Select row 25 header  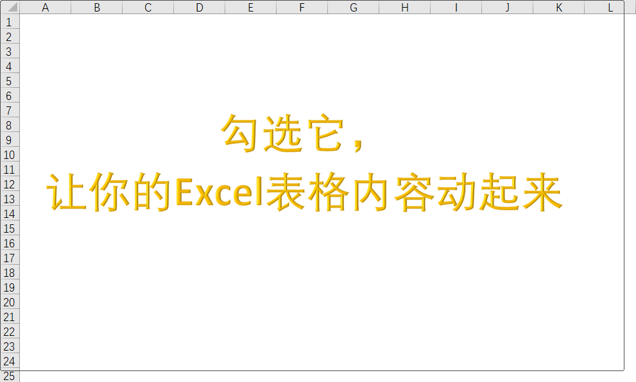coord(10,376)
